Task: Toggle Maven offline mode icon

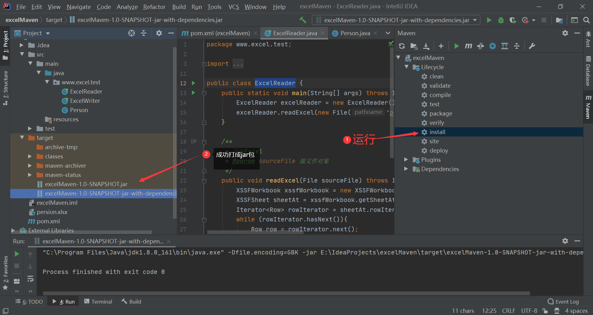Action: coord(481,46)
